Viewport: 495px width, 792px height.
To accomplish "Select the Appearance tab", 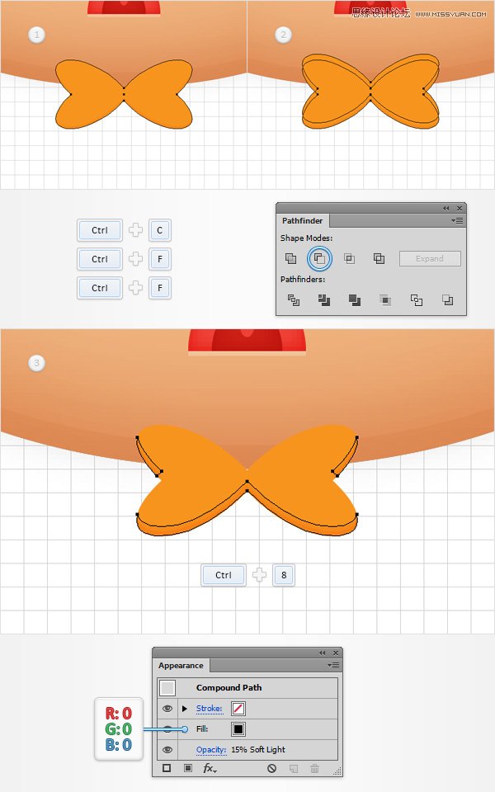I will [x=181, y=666].
